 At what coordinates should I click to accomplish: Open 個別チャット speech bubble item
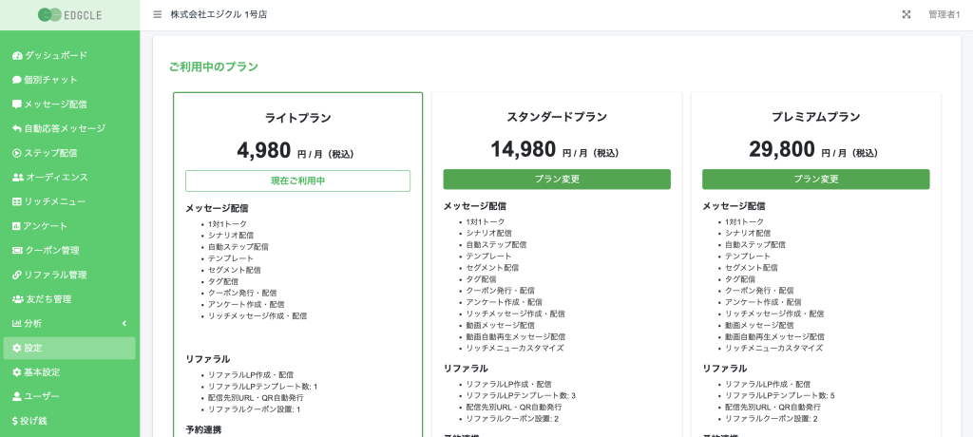pyautogui.click(x=45, y=80)
